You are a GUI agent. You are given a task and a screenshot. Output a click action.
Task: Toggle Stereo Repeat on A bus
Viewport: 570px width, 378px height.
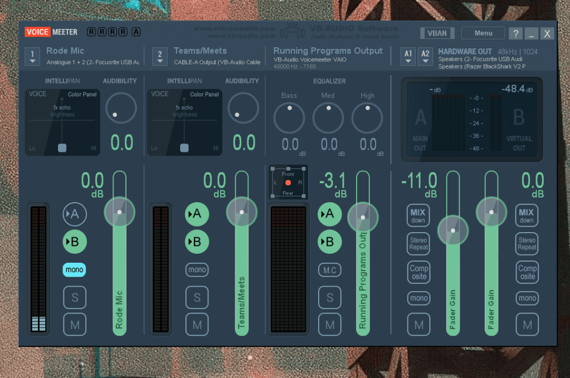pos(418,244)
